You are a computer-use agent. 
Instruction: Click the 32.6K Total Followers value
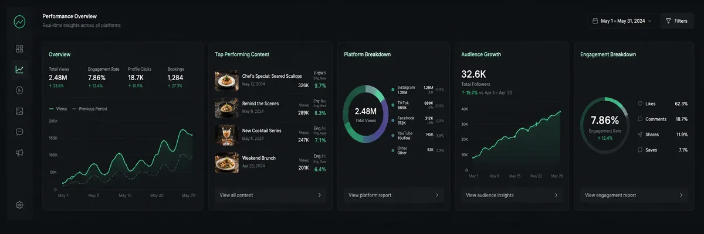click(x=474, y=74)
